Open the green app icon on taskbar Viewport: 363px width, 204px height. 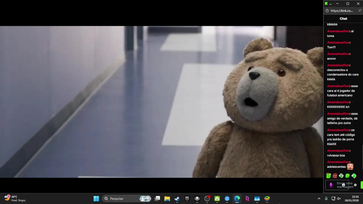217,199
